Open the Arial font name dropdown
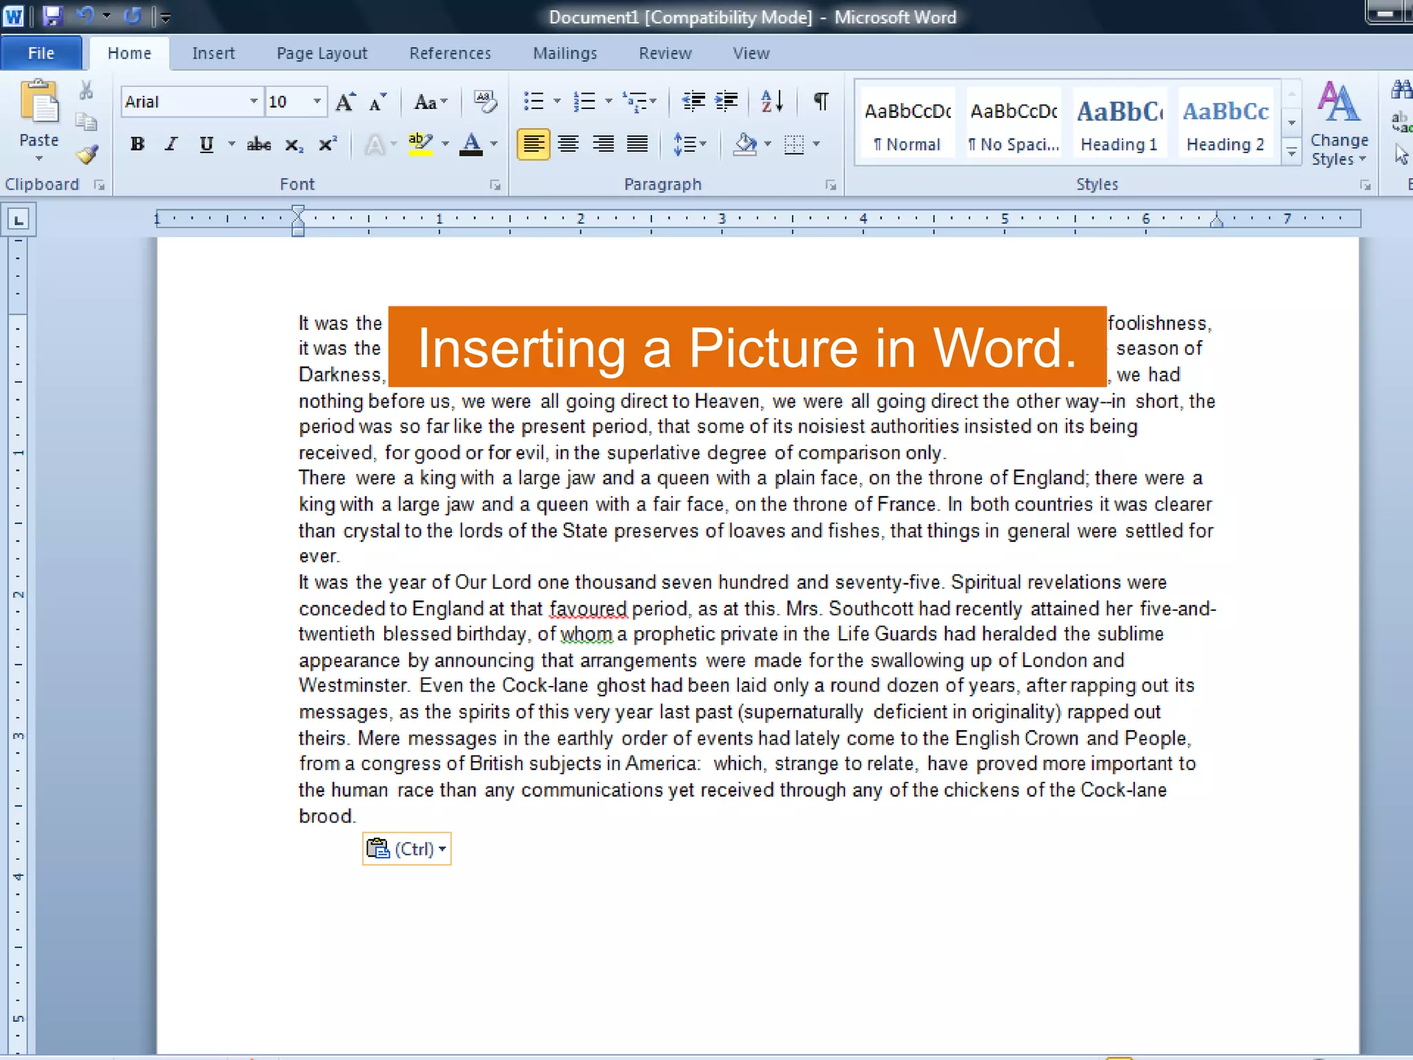This screenshot has height=1060, width=1413. [x=253, y=102]
